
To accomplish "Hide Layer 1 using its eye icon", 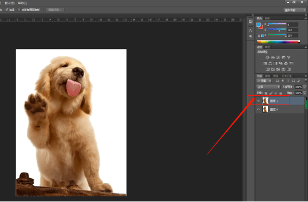I will [x=258, y=101].
